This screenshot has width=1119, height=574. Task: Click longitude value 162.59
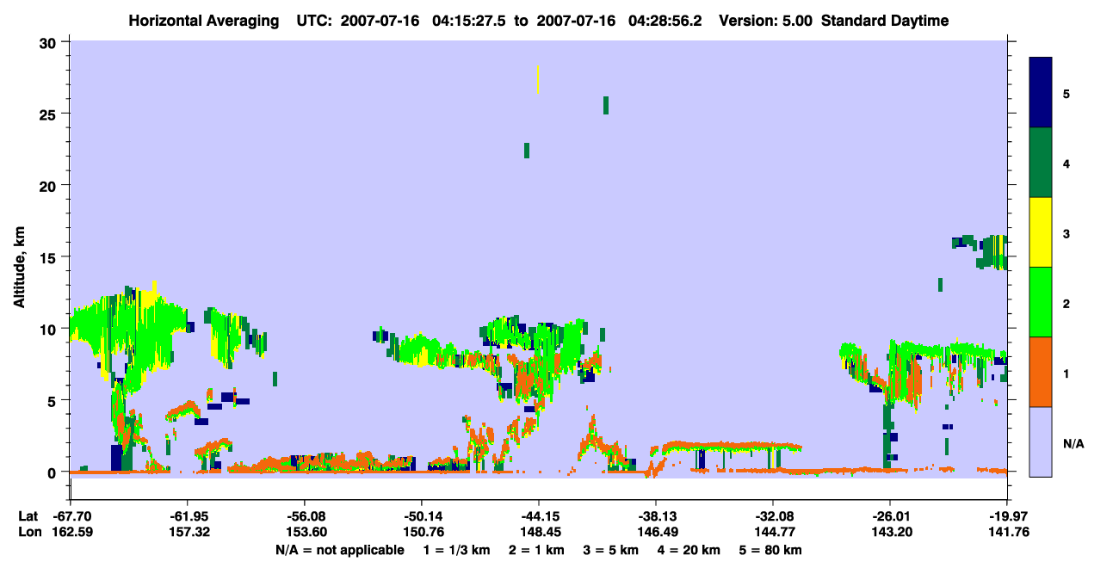coord(72,531)
